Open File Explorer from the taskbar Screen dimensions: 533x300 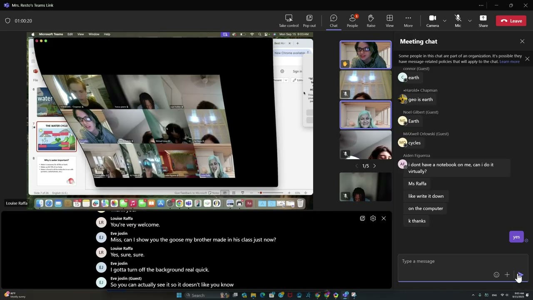[x=253, y=295]
